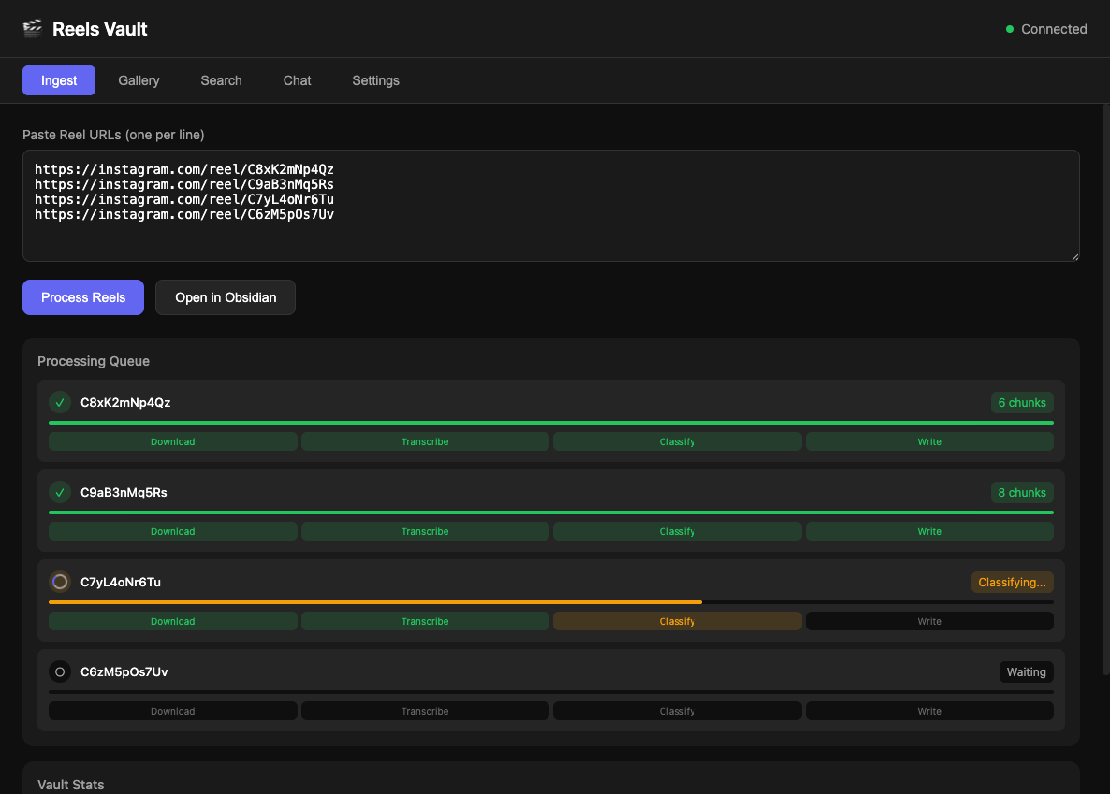Image resolution: width=1110 pixels, height=794 pixels.
Task: Switch to the Chat tab
Action: point(297,80)
